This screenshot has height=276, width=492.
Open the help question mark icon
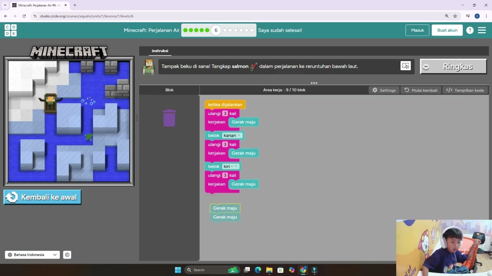click(x=470, y=30)
